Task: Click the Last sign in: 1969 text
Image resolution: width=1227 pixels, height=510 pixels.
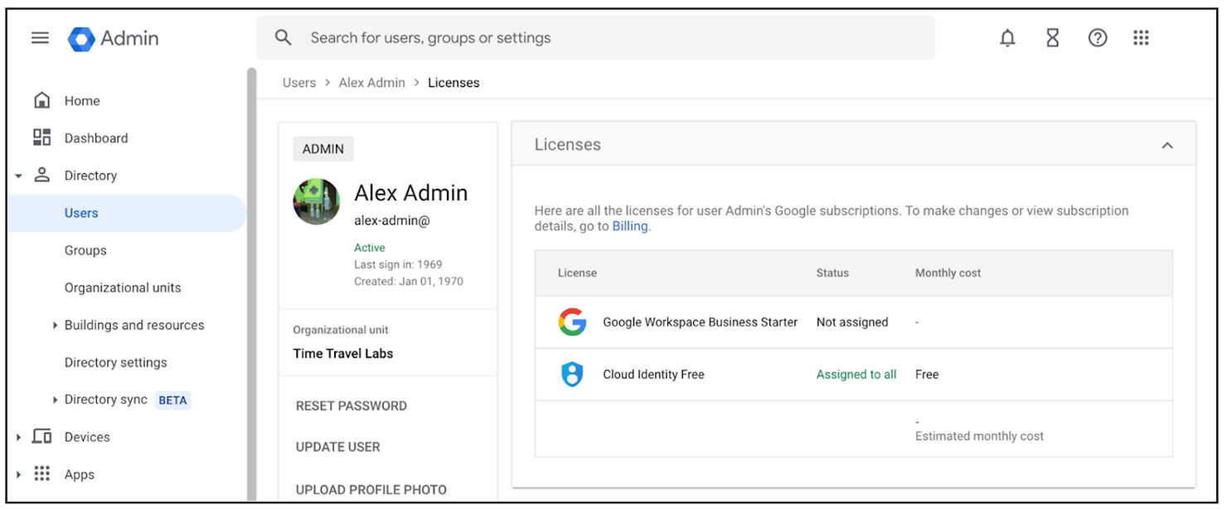Action: click(x=398, y=265)
